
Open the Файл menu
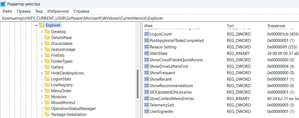point(7,11)
